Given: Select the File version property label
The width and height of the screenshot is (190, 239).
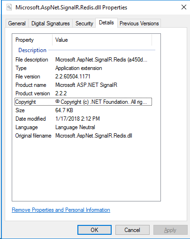Looking at the screenshot, I should point(28,77).
